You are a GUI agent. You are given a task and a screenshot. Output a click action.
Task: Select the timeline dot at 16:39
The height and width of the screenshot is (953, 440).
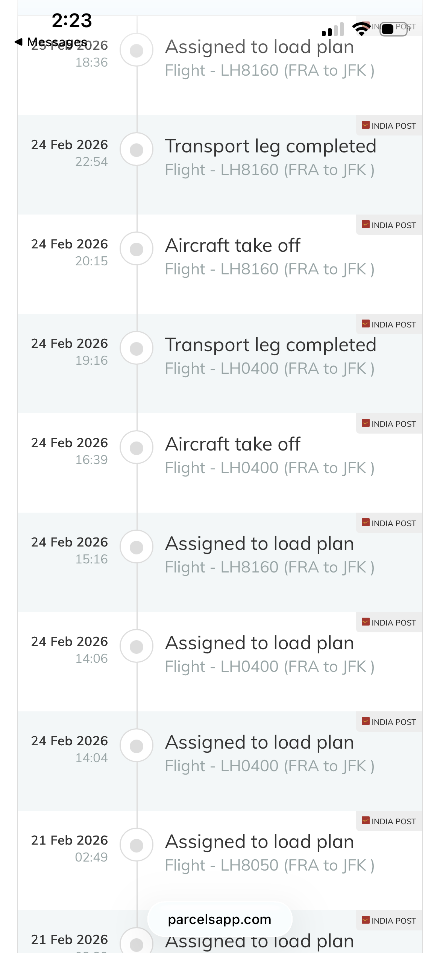[137, 448]
